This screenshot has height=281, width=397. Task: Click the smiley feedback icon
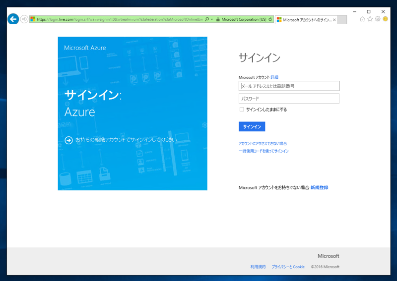coord(386,19)
